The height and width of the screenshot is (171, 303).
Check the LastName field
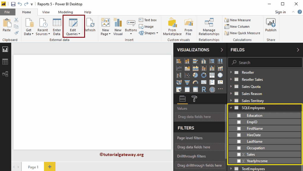tap(239, 142)
